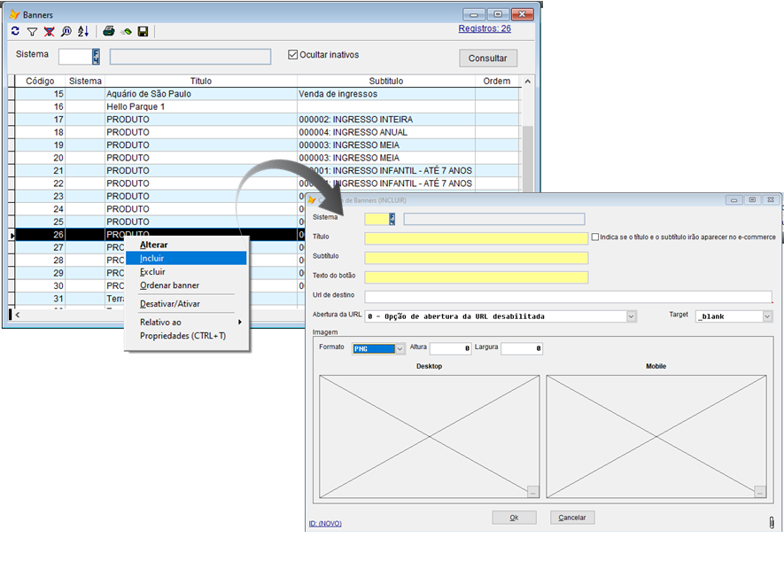Clear filter with the red crossed funnel icon
Viewport: 784px width, 569px height.
coord(49,31)
